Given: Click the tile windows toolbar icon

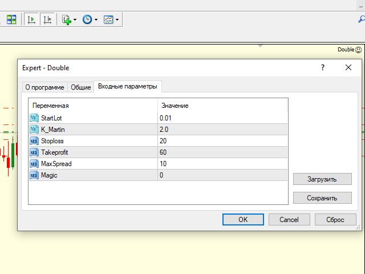Looking at the screenshot, I should coord(11,19).
